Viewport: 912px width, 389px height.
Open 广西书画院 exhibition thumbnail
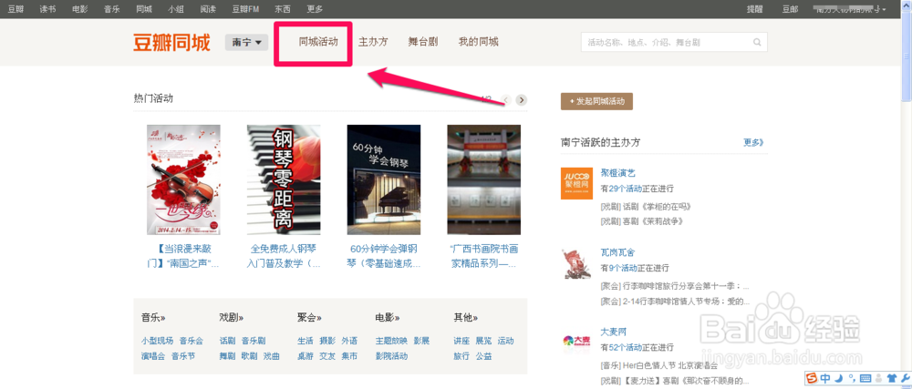484,179
